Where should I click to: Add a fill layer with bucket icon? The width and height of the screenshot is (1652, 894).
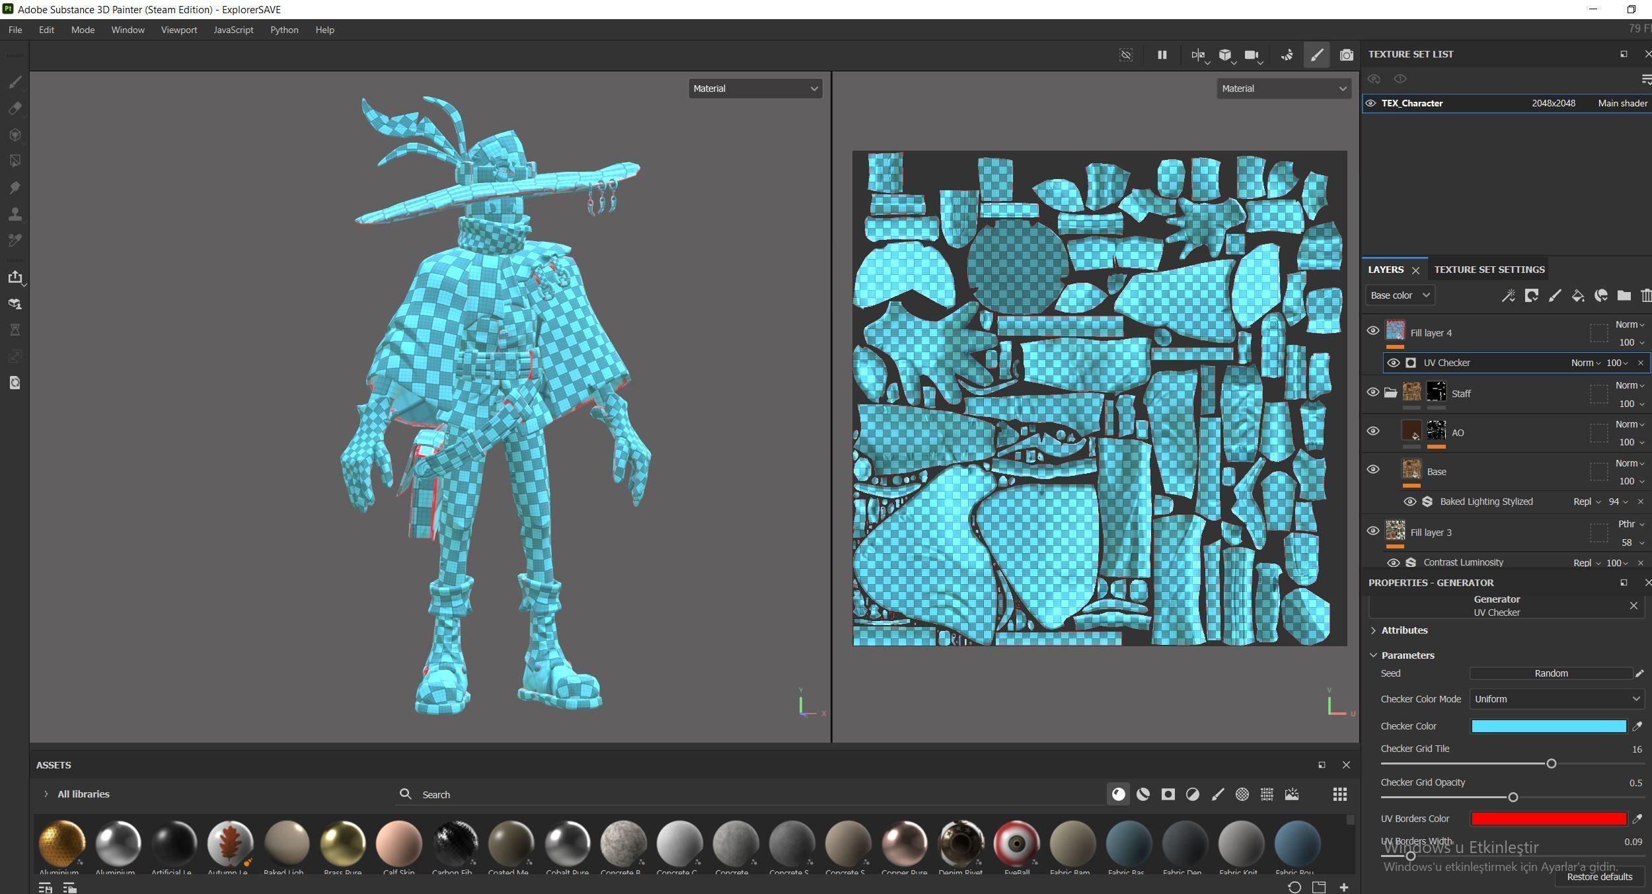point(1577,295)
